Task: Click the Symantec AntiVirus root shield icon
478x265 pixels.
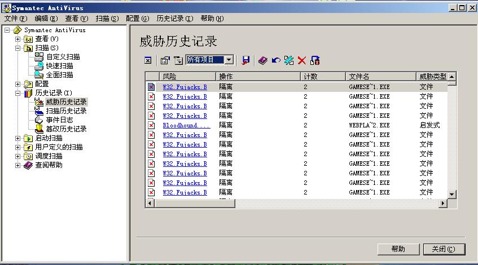Action: 17,30
